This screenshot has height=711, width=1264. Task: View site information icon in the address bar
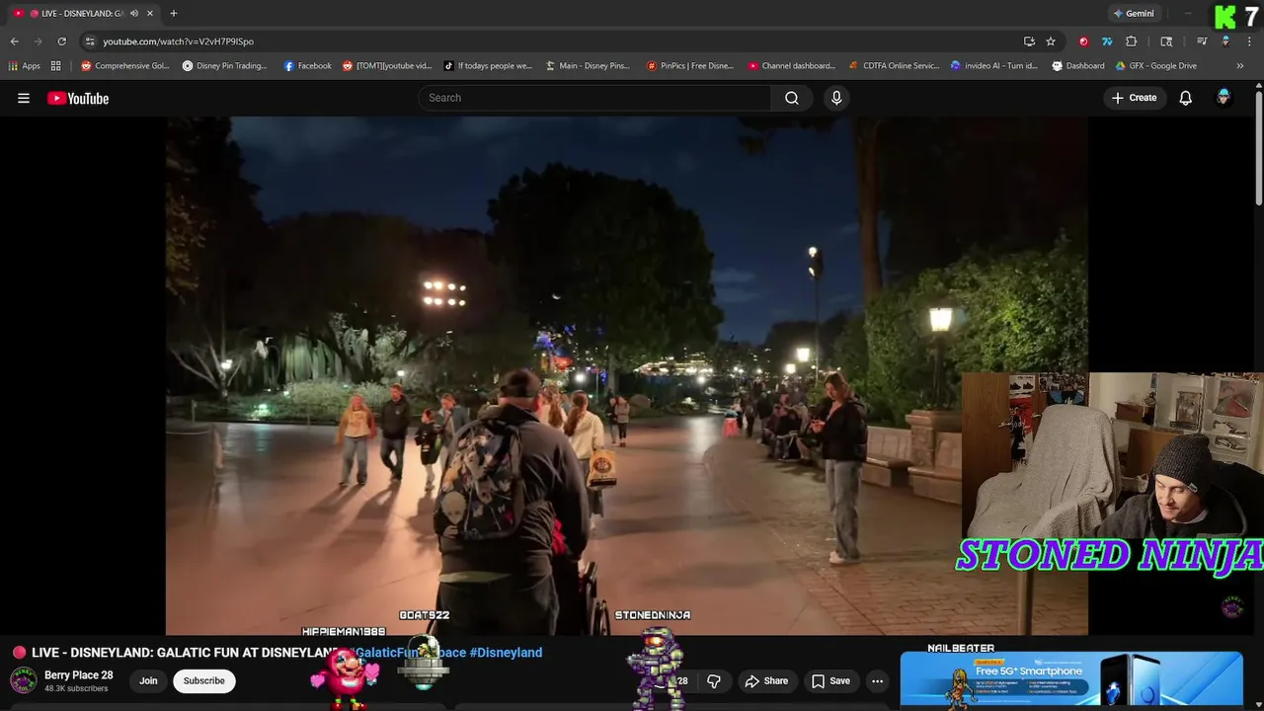pos(90,41)
